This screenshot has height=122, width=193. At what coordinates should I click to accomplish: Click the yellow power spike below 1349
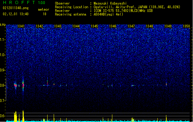[x=166, y=118]
